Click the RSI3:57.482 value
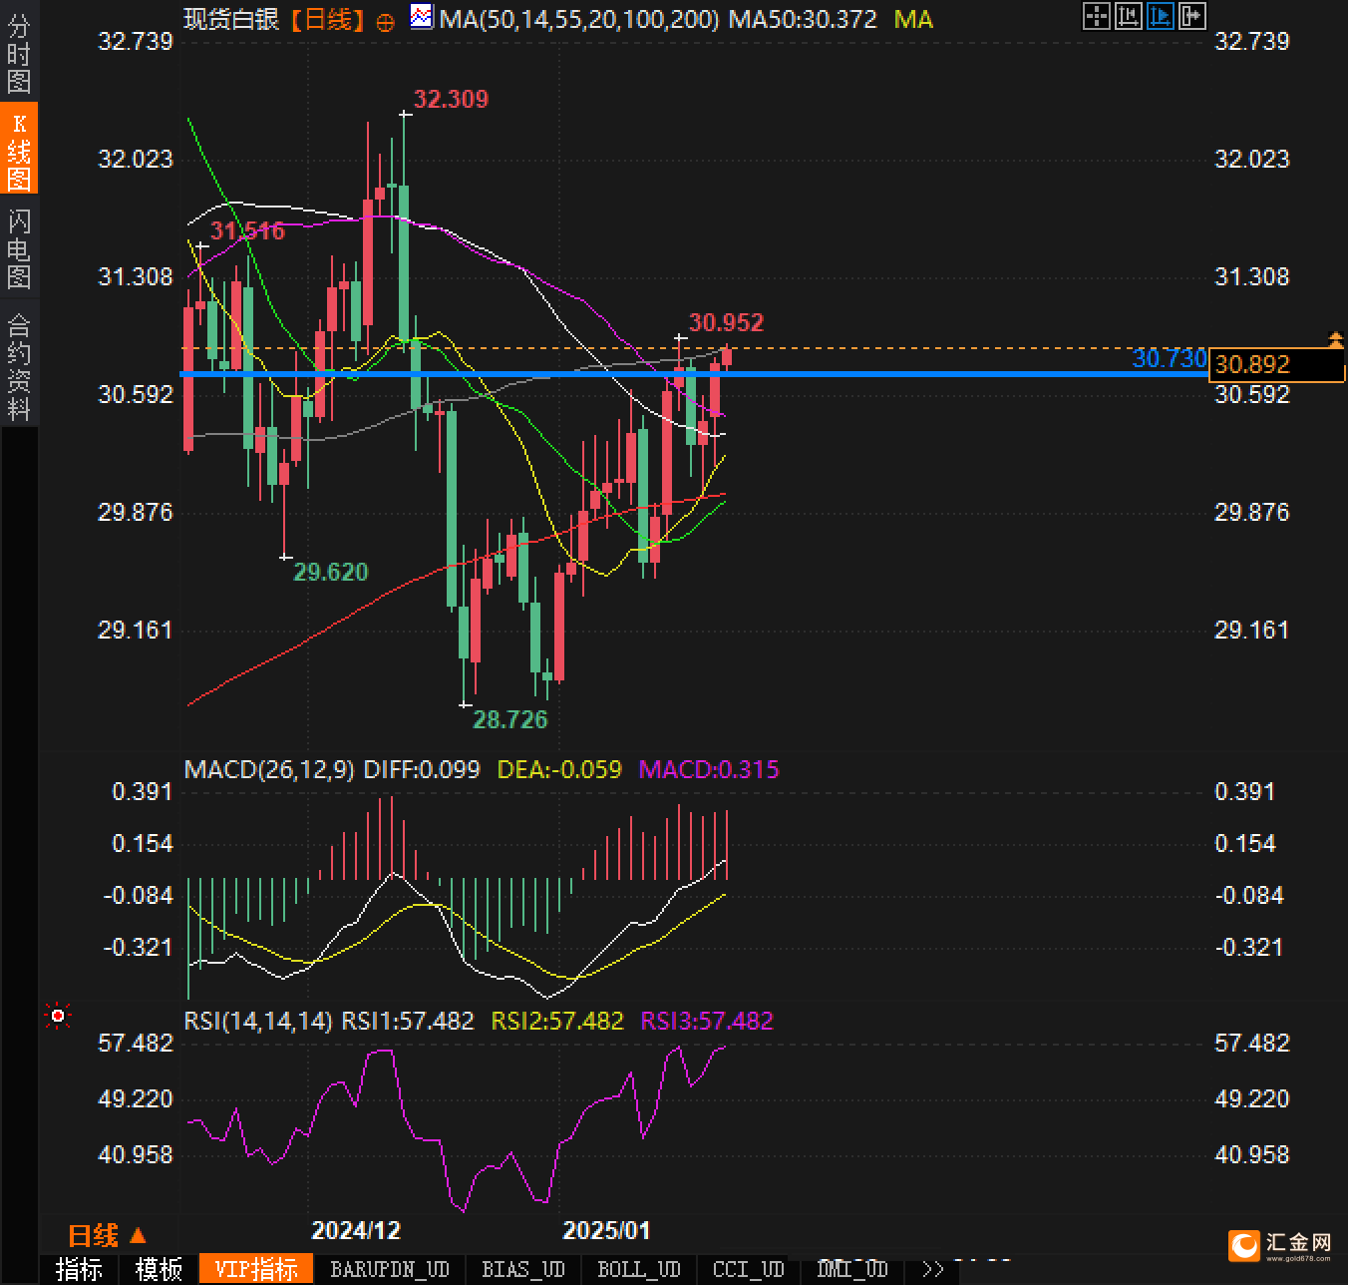The image size is (1348, 1285). [x=707, y=1021]
